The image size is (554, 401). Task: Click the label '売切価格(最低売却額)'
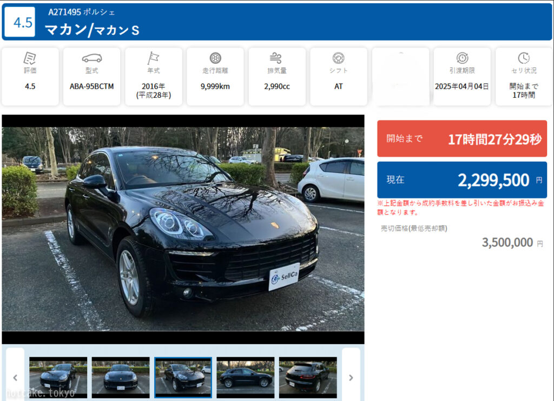414,229
